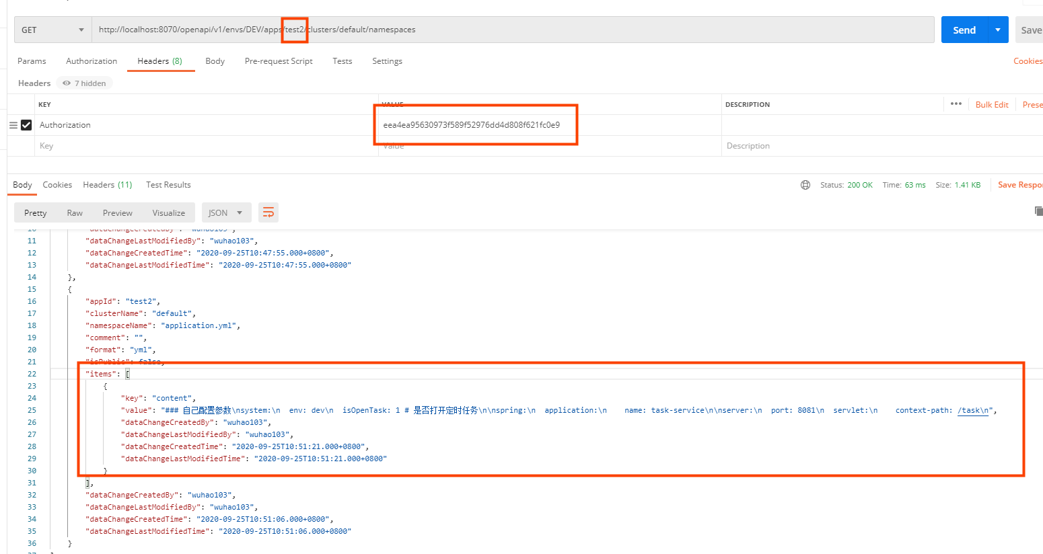
Task: Copy the response body using the copy icon
Action: click(1038, 210)
